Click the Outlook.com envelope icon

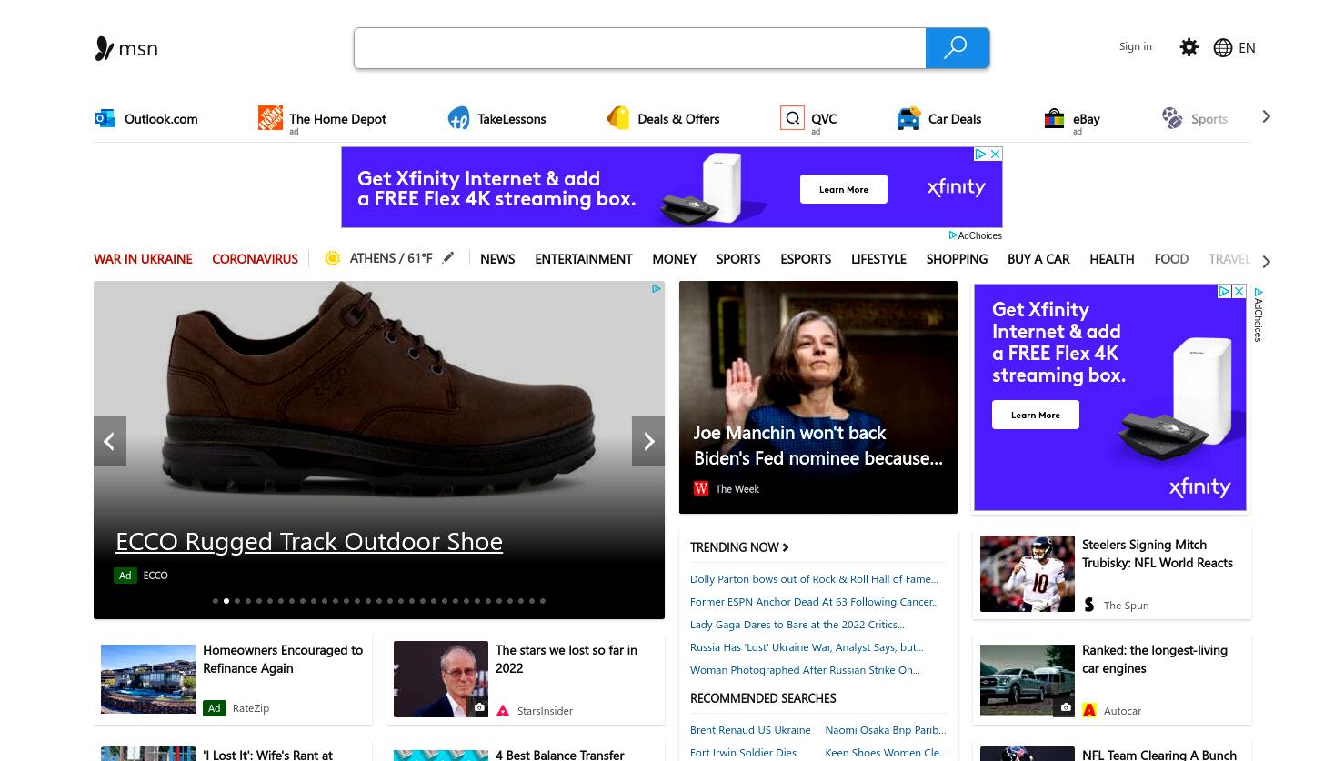[105, 118]
